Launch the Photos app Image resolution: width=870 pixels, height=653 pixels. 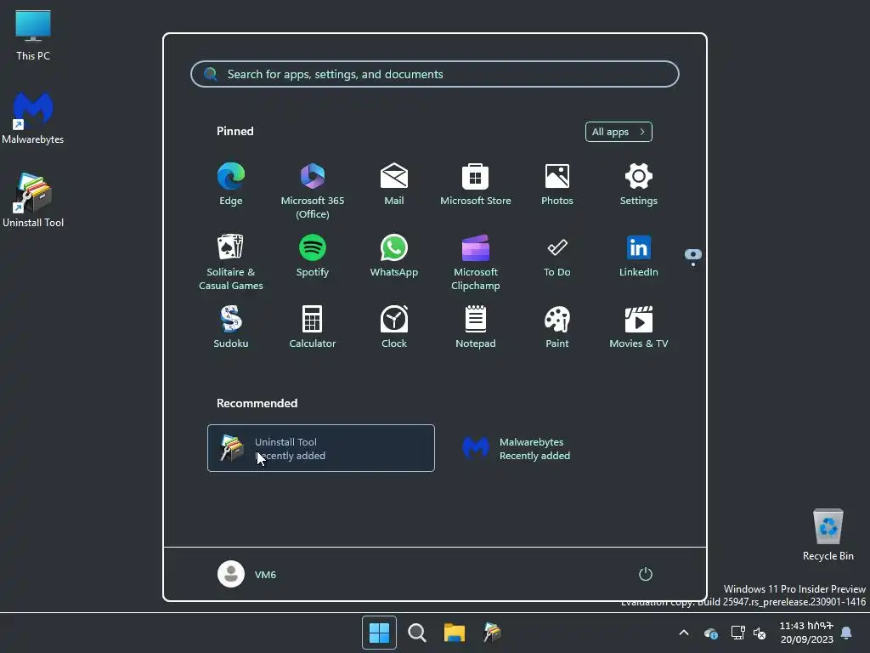pyautogui.click(x=557, y=184)
